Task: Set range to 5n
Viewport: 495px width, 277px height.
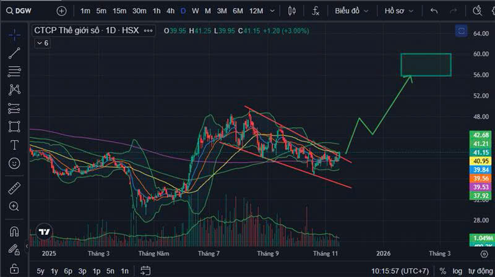Action: (110, 271)
